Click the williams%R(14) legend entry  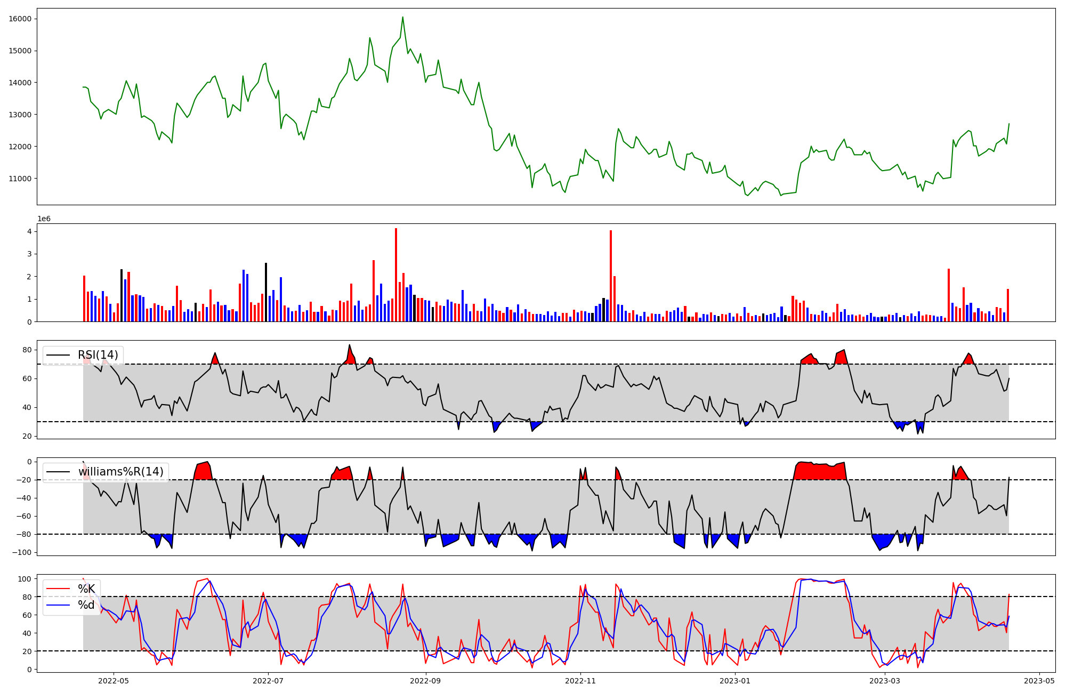tap(120, 472)
